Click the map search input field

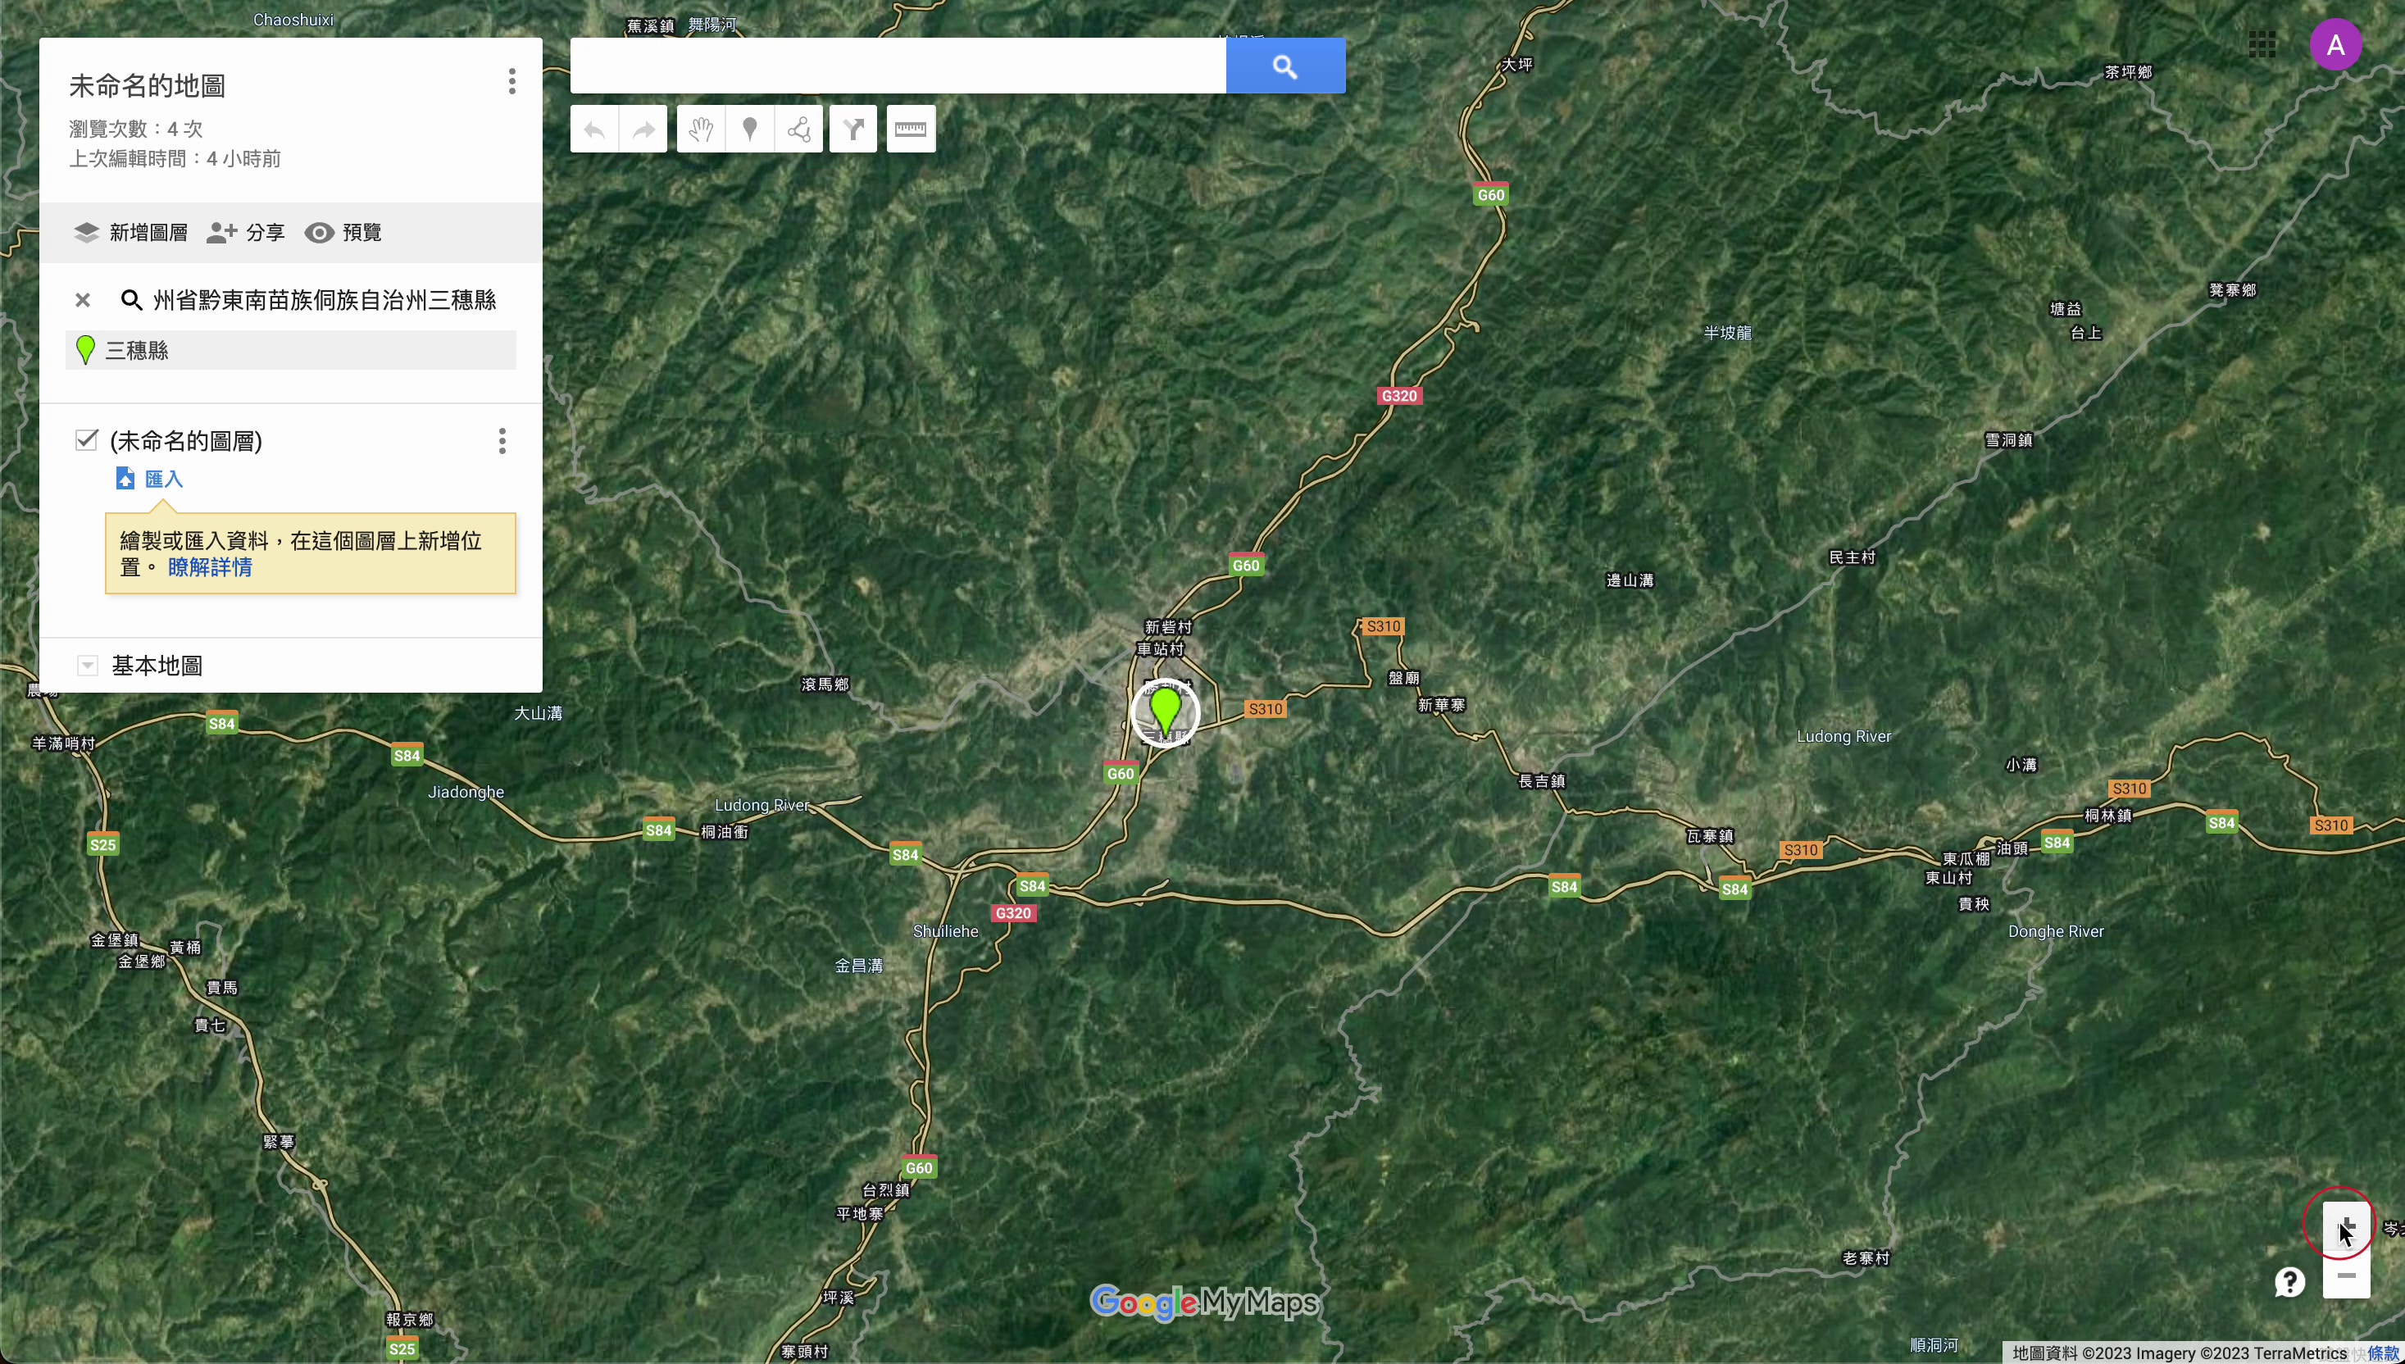pyautogui.click(x=898, y=66)
